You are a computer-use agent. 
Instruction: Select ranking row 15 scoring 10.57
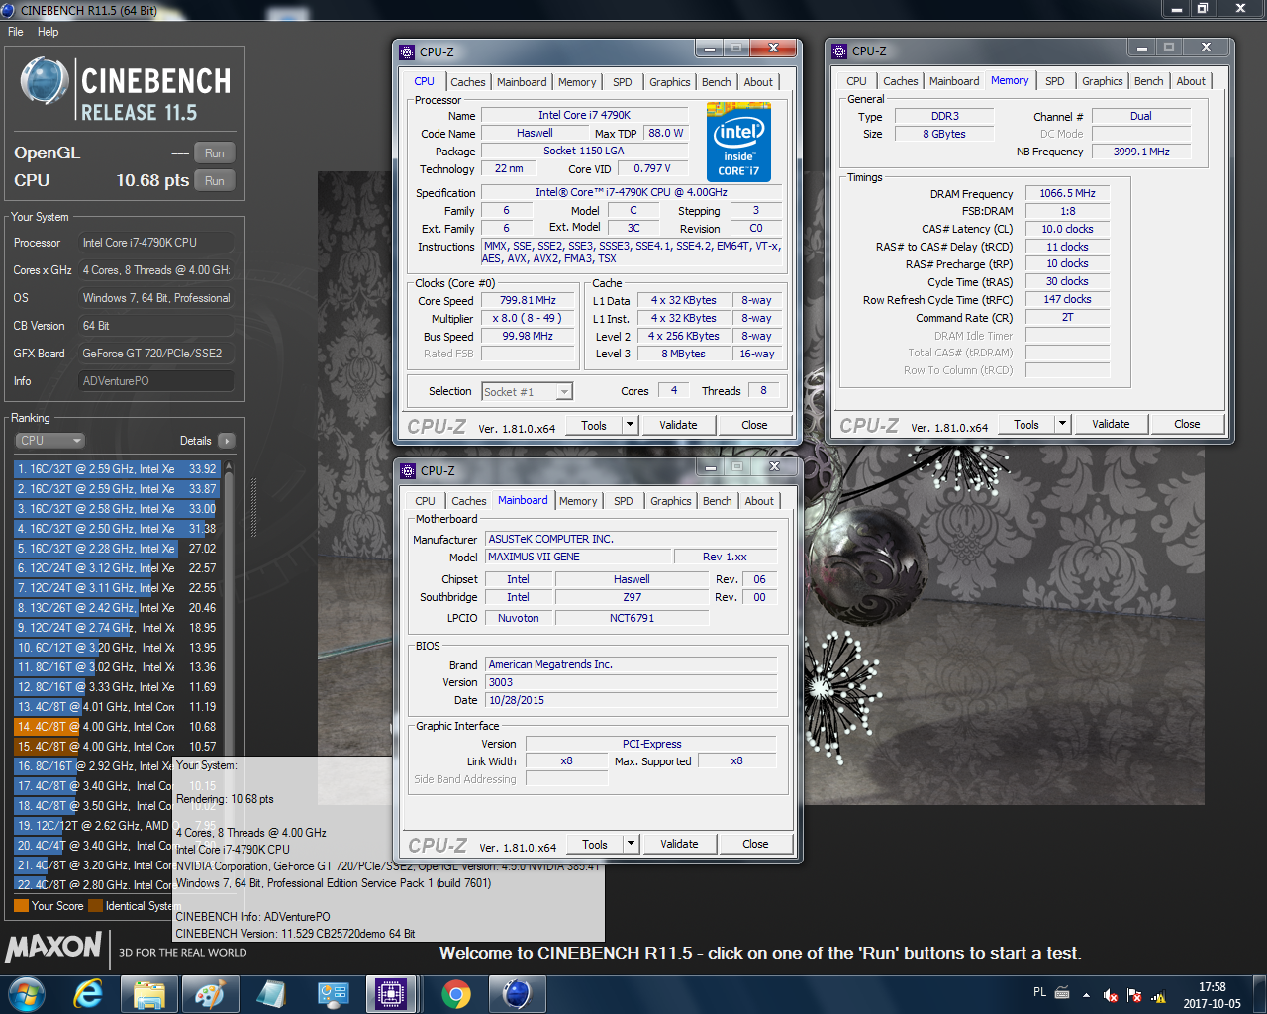(x=116, y=747)
